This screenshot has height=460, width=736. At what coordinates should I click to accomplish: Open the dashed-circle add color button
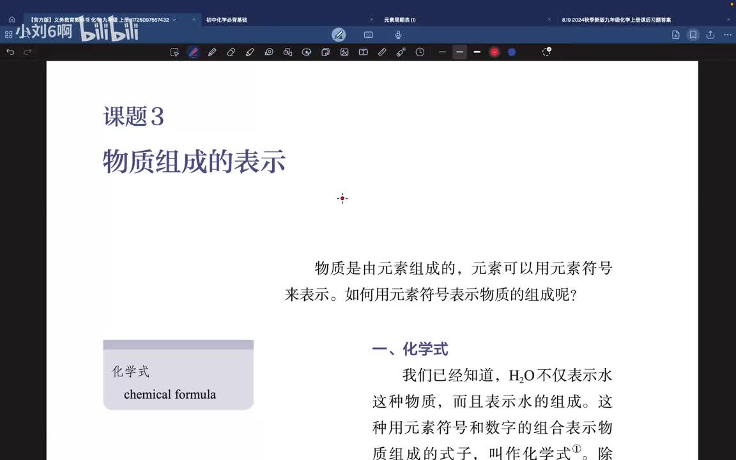[546, 52]
